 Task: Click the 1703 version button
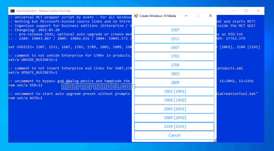[175, 56]
